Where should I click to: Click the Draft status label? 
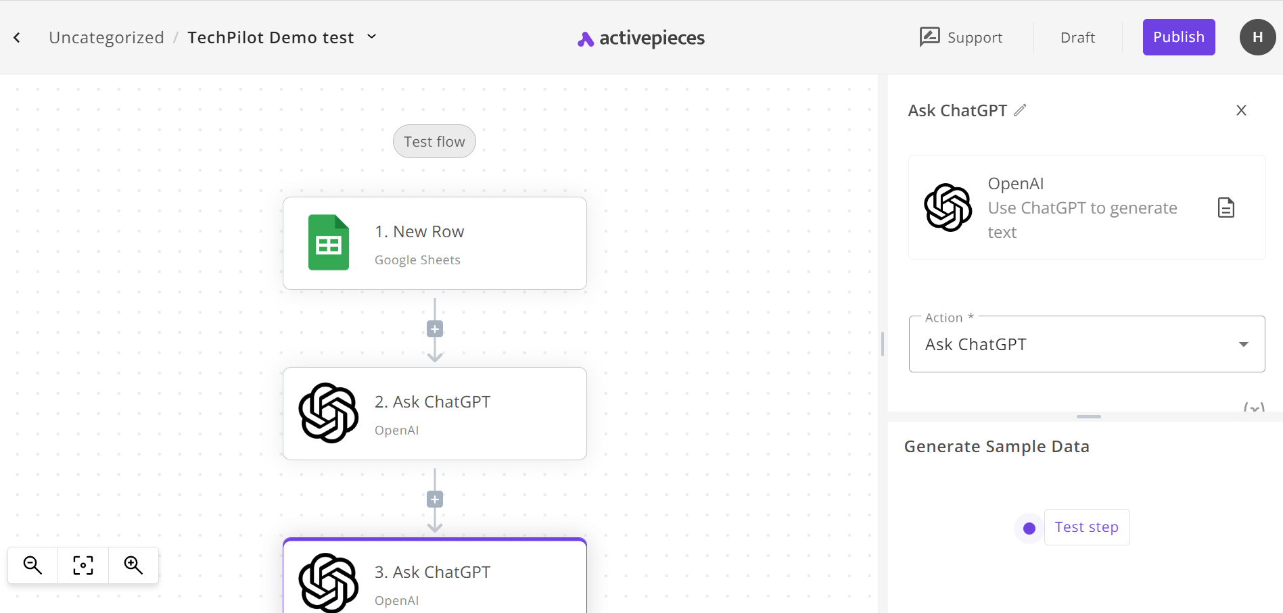tap(1077, 38)
